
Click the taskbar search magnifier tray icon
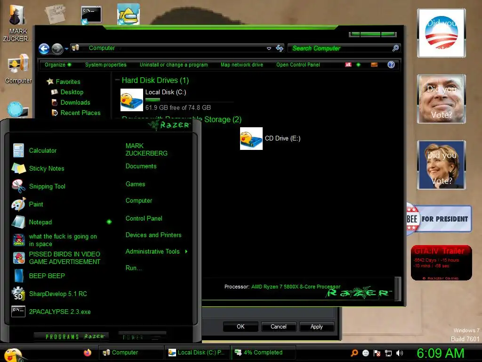tap(354, 353)
